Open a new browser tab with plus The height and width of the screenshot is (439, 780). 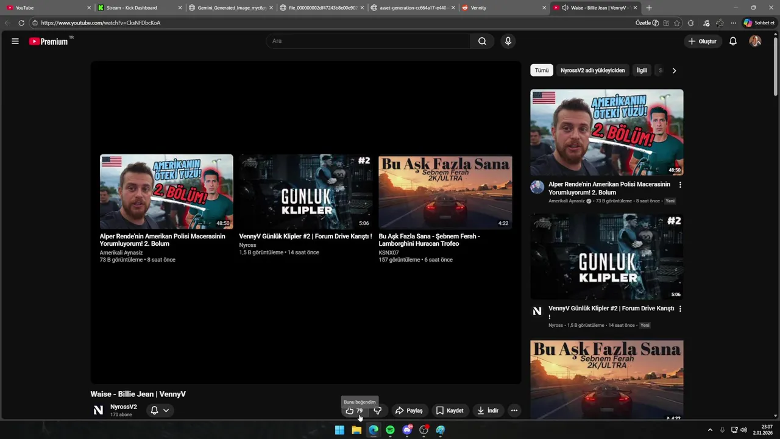click(x=649, y=8)
